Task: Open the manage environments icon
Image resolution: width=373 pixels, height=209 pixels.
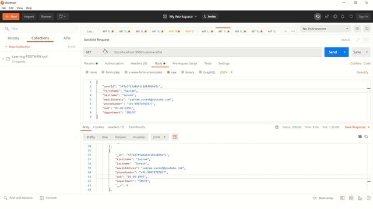Action: tap(367, 28)
